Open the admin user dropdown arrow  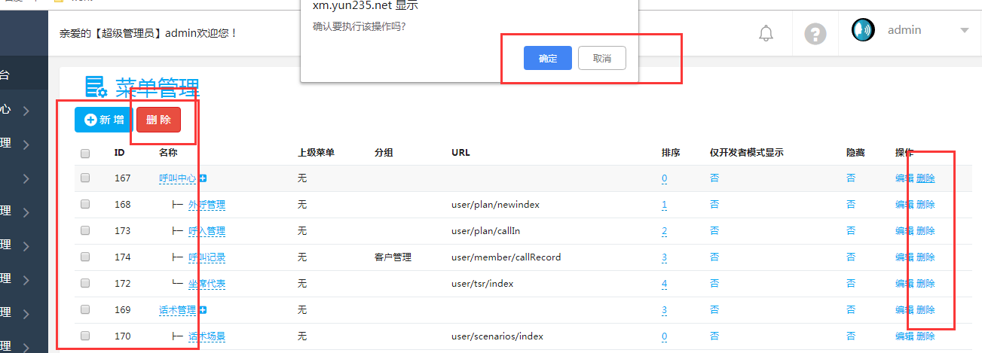click(x=964, y=31)
